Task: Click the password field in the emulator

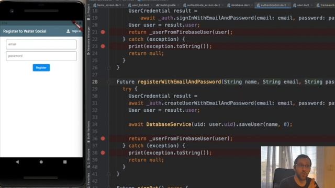Action: pyautogui.click(x=41, y=56)
